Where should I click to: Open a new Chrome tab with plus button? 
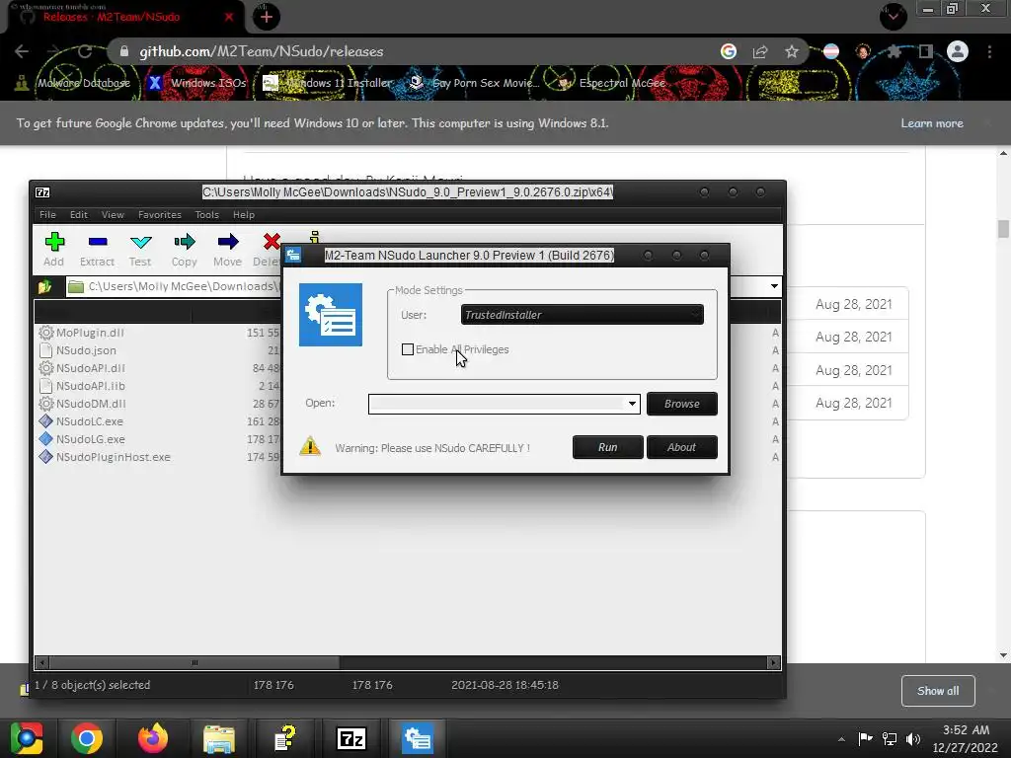(x=267, y=17)
